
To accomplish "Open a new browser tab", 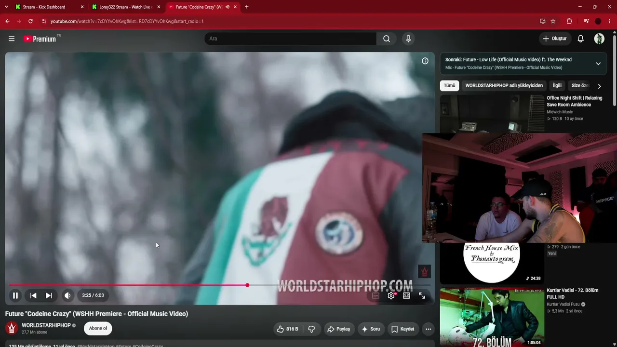I will point(247,7).
